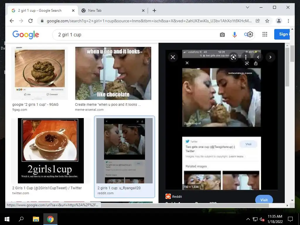Open the reddit.com source link
Viewport: 300px width, 225px height.
pyautogui.click(x=105, y=193)
